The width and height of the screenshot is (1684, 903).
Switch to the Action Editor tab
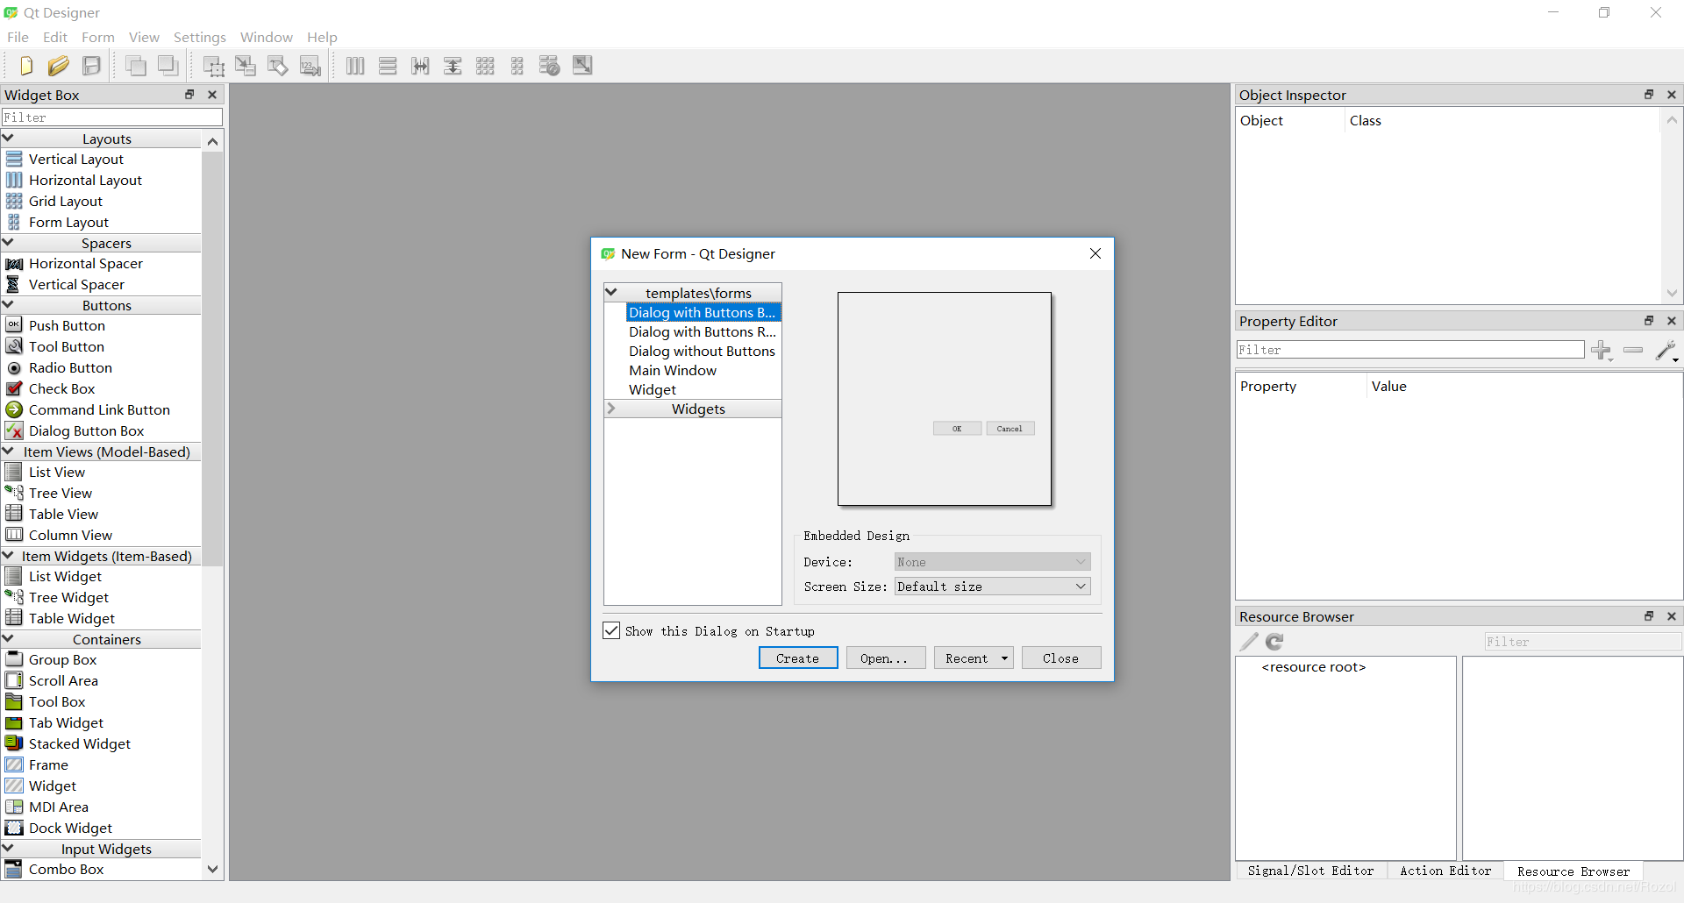(1445, 871)
